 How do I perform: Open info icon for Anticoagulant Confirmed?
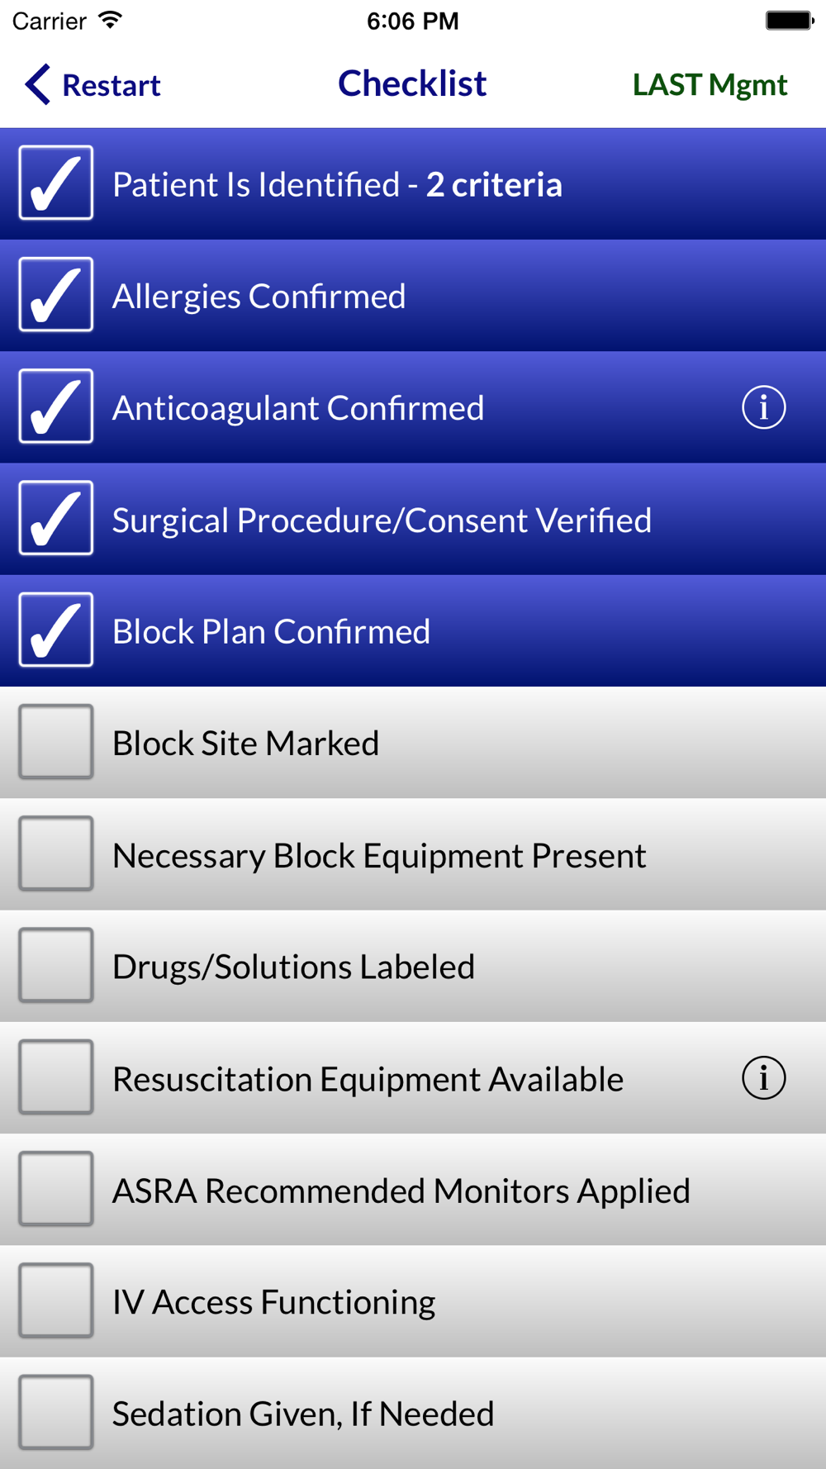(763, 407)
